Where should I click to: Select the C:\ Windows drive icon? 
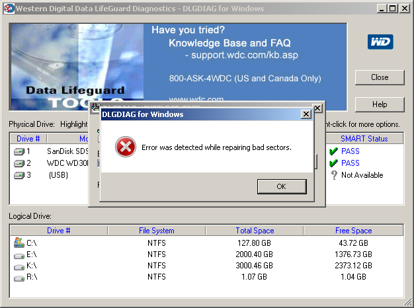pyautogui.click(x=19, y=243)
